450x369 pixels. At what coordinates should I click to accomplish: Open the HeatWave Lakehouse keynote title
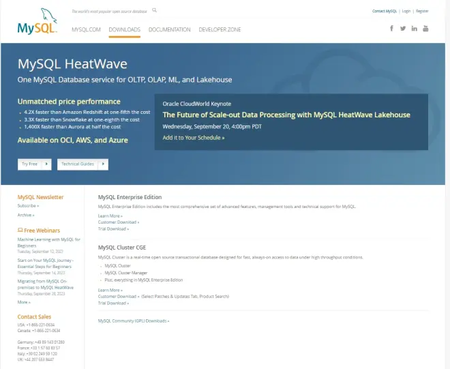(x=286, y=115)
